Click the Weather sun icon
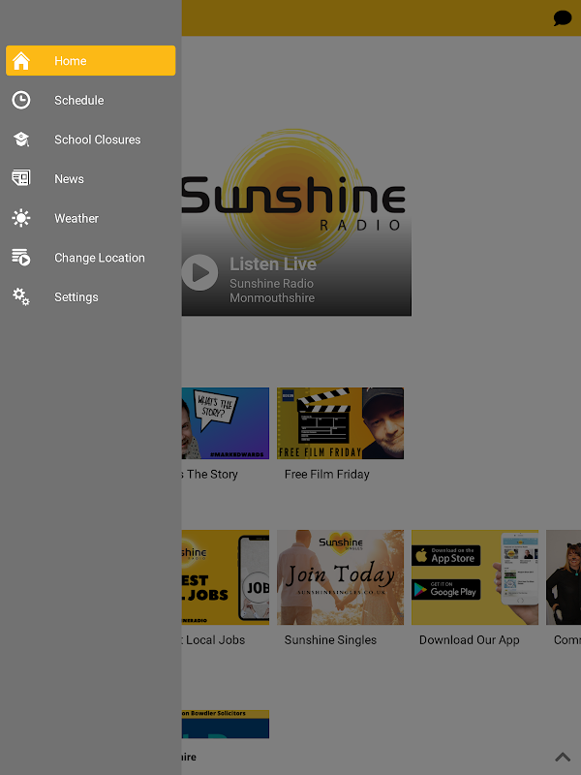Viewport: 581px width, 775px height. (21, 218)
